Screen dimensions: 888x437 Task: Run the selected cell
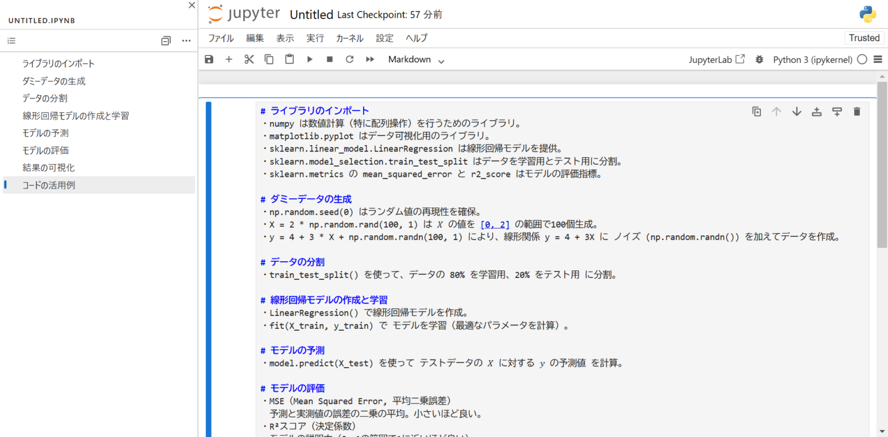coord(310,59)
